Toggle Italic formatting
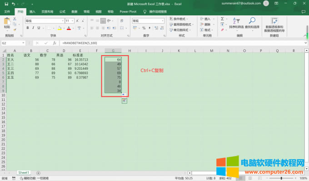The width and height of the screenshot is (309, 181). (33, 28)
